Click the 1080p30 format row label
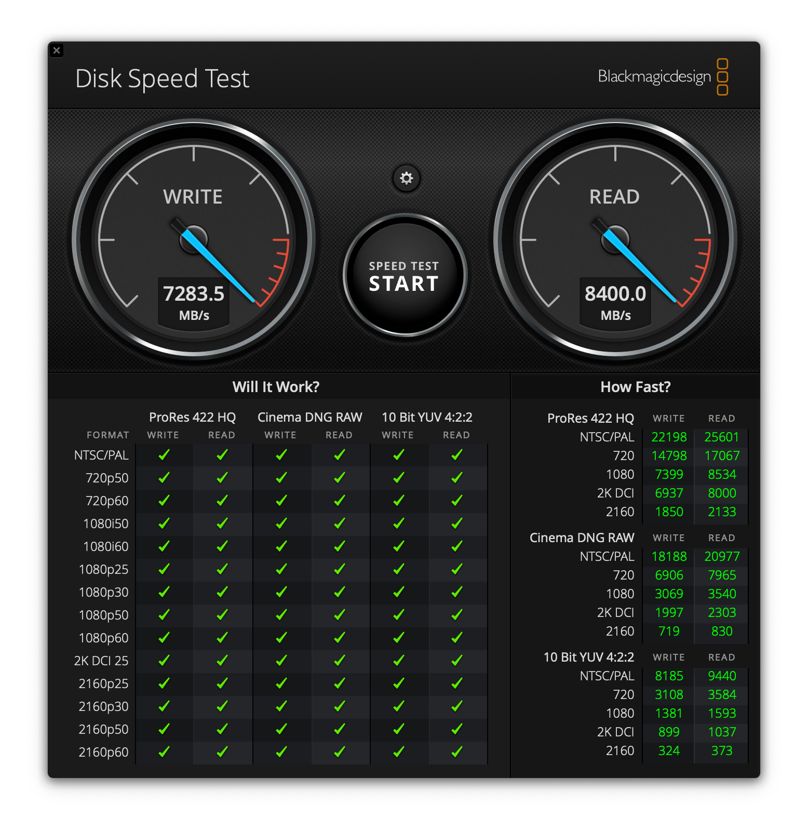The image size is (808, 833). tap(103, 593)
